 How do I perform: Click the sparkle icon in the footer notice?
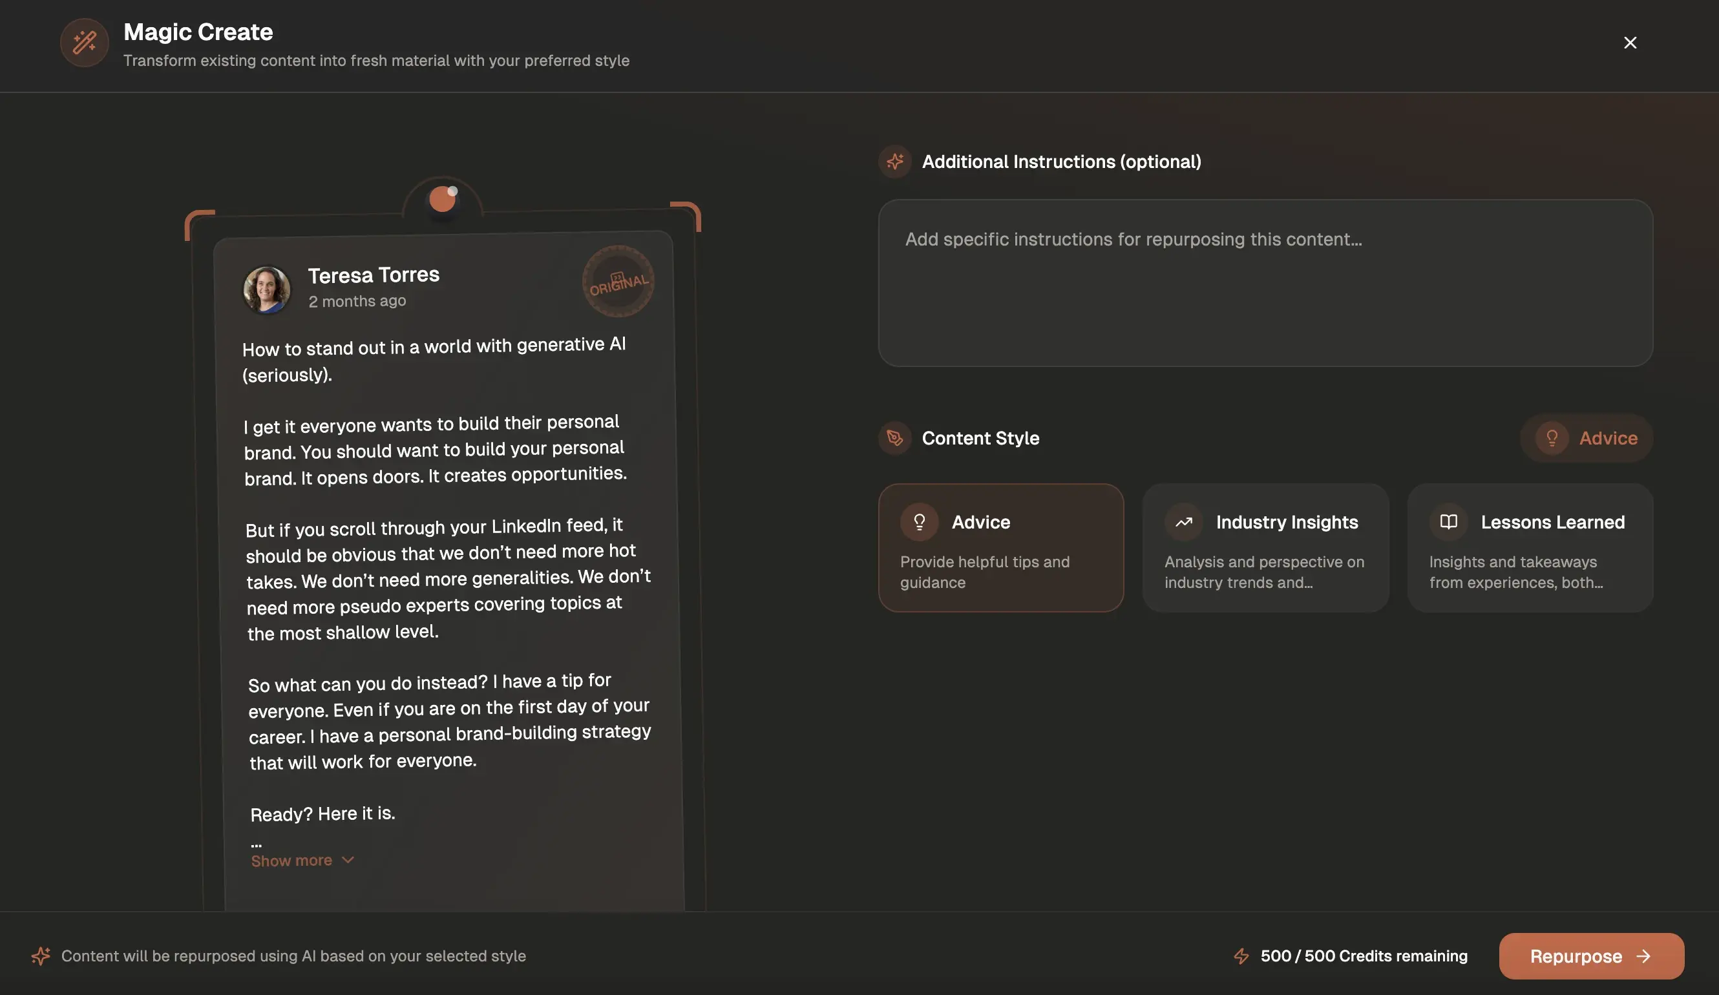point(41,956)
